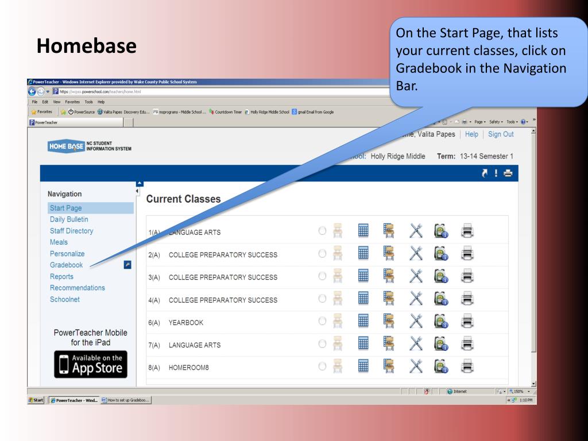Viewport: 588px width, 441px height.
Task: Click the exclamation alert icon in blue bar
Action: click(496, 173)
